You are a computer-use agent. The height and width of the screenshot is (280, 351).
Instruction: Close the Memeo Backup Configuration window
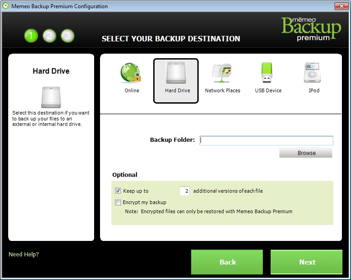[x=341, y=6]
